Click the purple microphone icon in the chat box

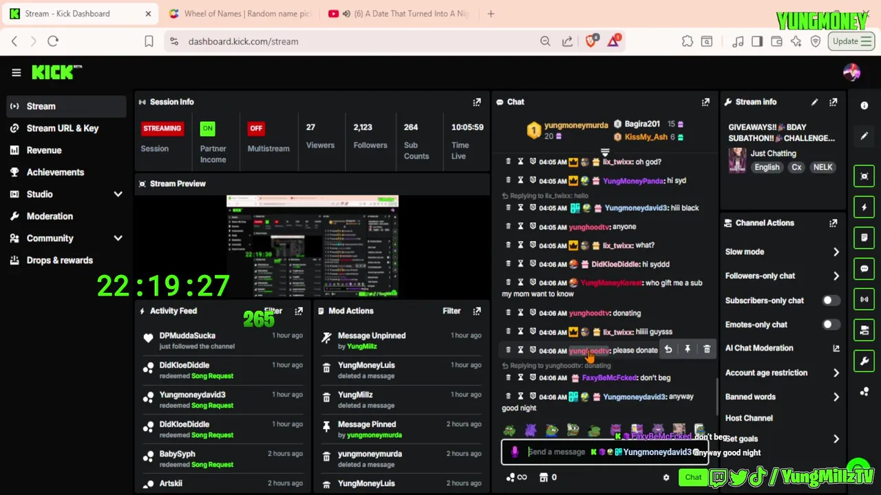pyautogui.click(x=514, y=452)
